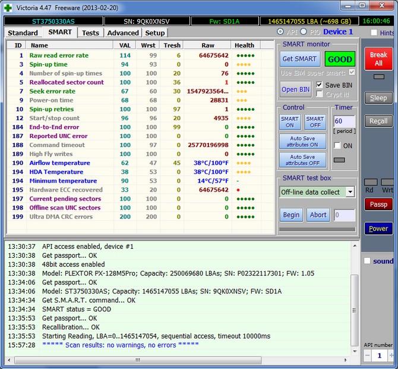This screenshot has width=398, height=369.
Task: Select the Setup tab
Action: coord(155,33)
